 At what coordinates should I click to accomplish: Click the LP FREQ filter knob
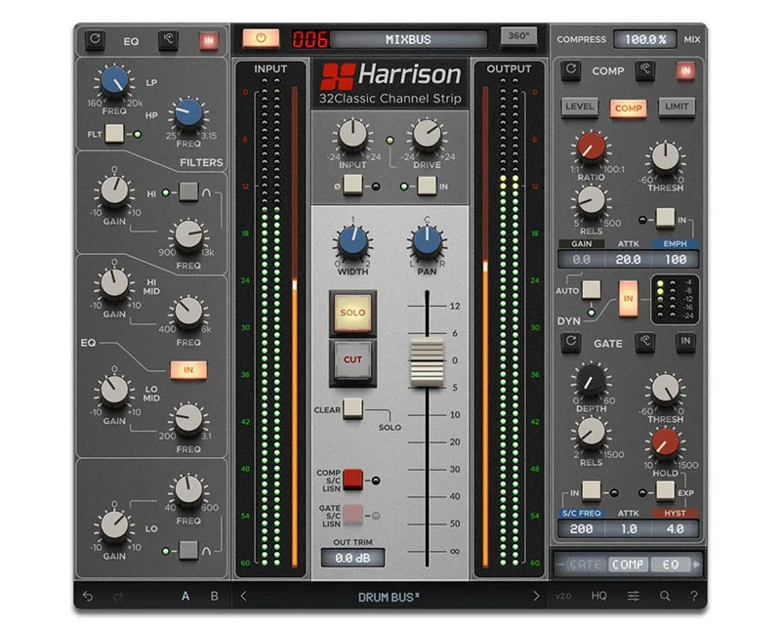point(114,81)
